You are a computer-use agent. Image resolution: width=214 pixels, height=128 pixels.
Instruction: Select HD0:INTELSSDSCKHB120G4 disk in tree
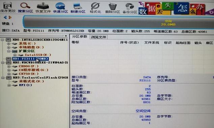[x=40, y=40]
